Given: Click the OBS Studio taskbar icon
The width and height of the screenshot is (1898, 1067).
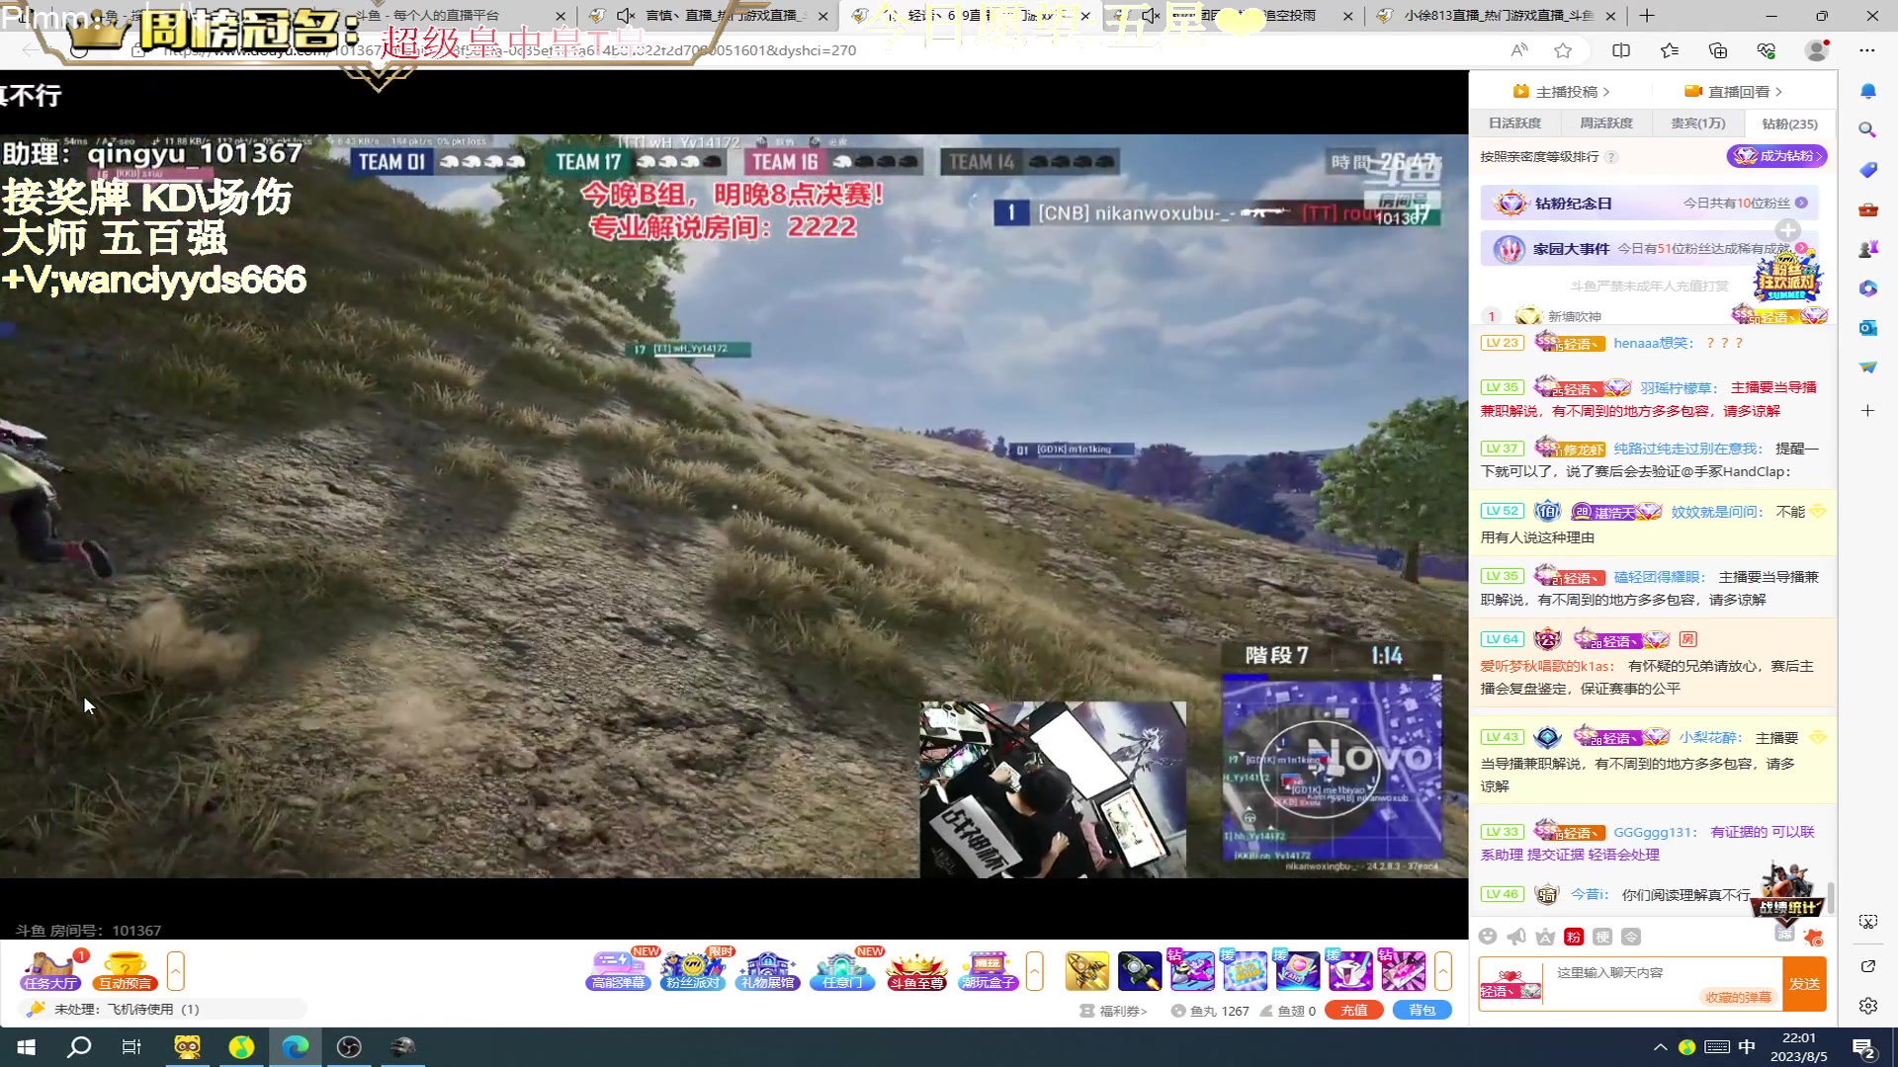Looking at the screenshot, I should tap(349, 1047).
